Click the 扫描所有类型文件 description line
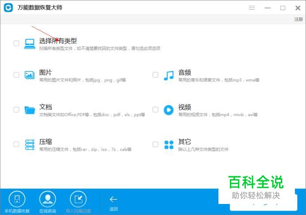The image size is (306, 215). point(100,48)
